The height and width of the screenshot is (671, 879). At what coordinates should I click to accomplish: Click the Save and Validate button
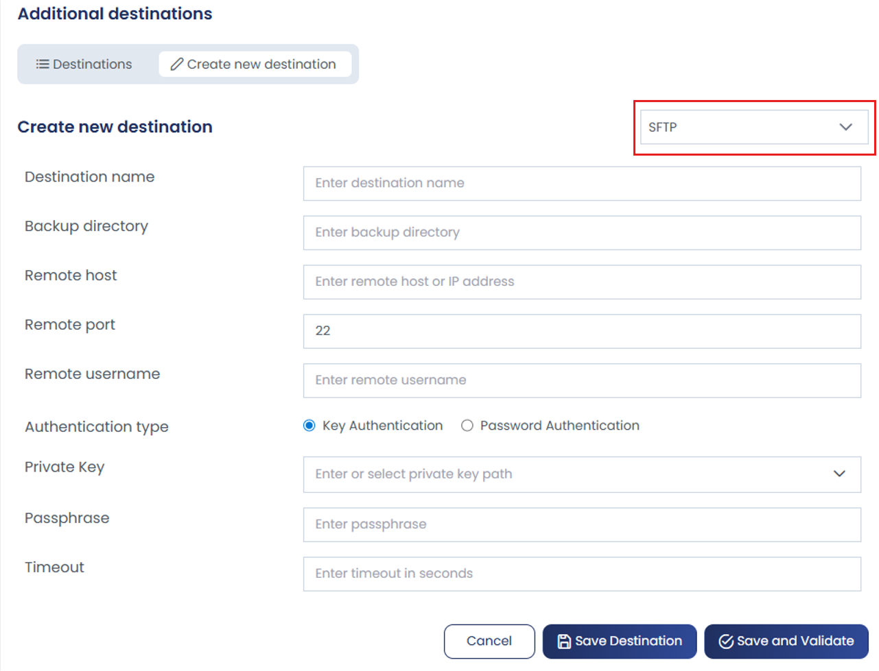[x=786, y=642]
